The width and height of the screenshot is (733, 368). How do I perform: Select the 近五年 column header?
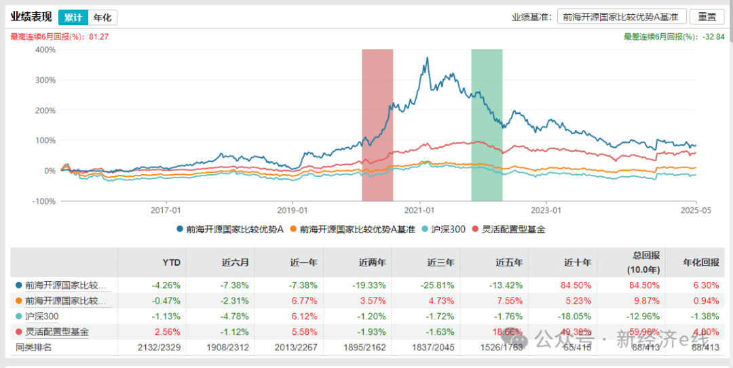[512, 262]
